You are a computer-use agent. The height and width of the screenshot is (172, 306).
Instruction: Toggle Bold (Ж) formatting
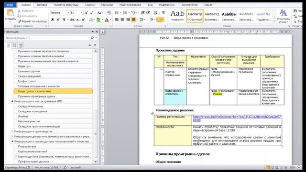[53, 20]
